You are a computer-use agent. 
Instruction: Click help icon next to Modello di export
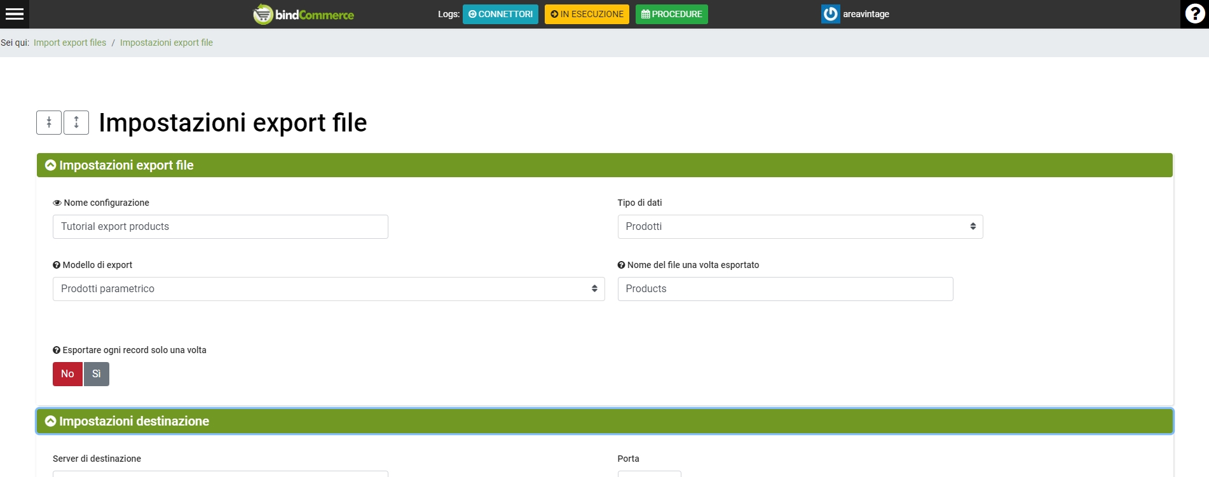(57, 265)
